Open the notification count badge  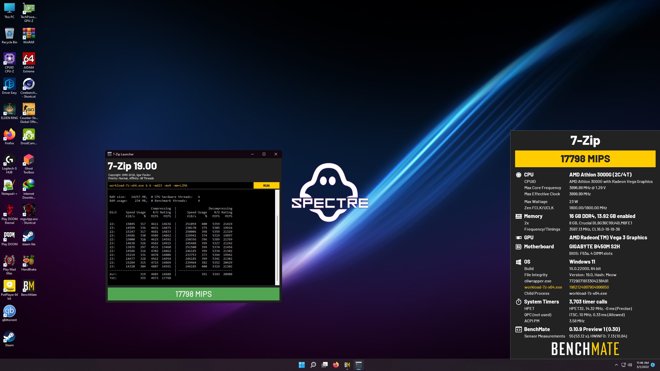(653, 365)
